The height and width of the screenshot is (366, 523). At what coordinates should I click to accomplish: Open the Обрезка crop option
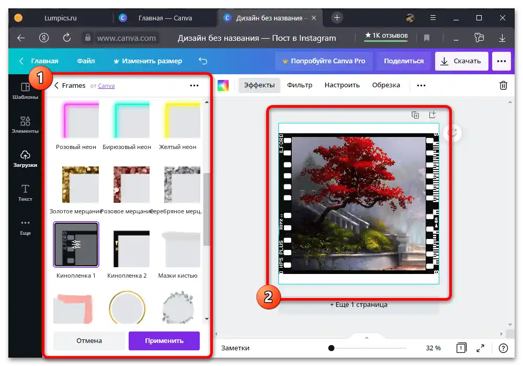click(386, 85)
